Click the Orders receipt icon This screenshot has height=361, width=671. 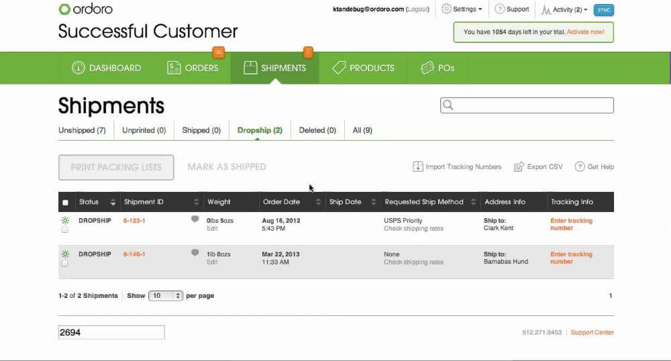point(173,68)
